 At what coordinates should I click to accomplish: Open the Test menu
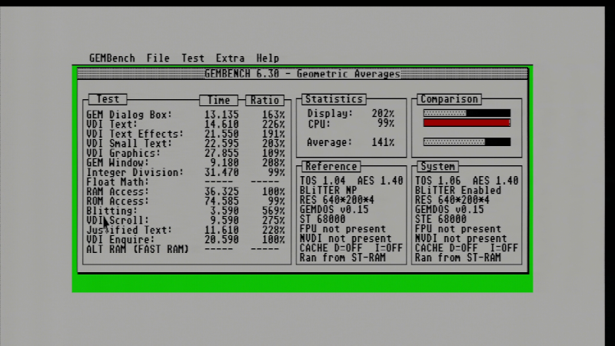pyautogui.click(x=193, y=58)
